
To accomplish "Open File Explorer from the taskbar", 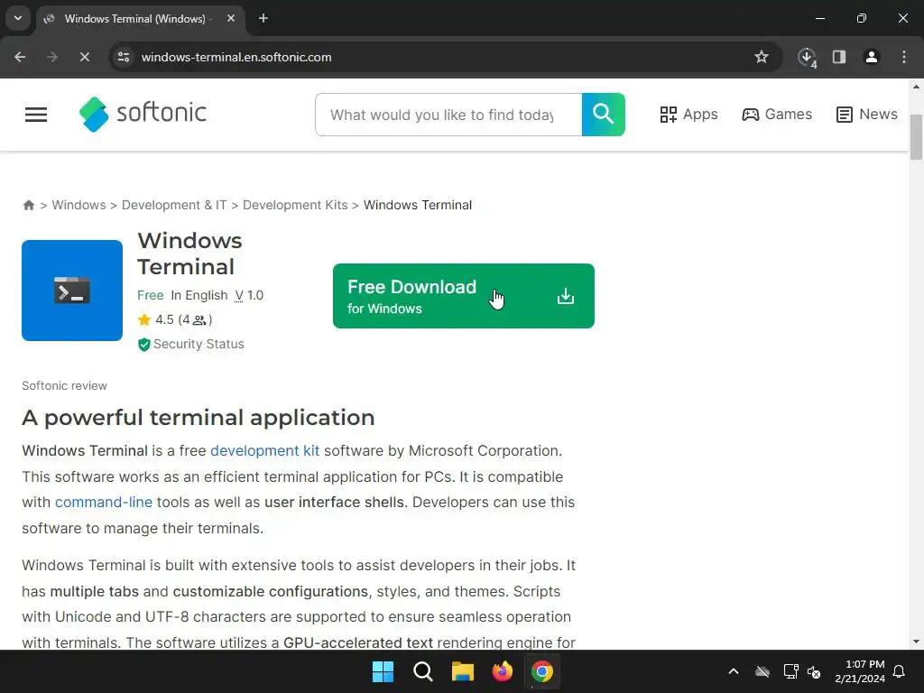I will [x=463, y=671].
